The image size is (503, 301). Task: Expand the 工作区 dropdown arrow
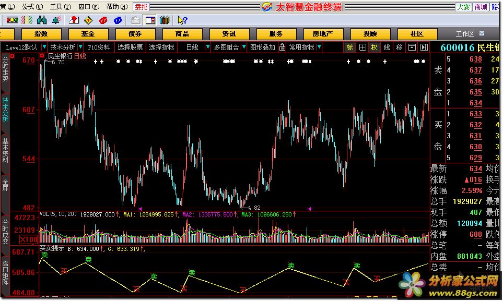pyautogui.click(x=482, y=33)
